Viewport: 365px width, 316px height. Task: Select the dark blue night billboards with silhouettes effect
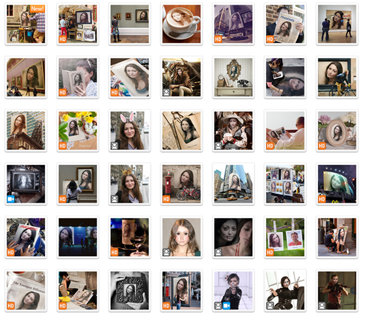click(x=78, y=237)
